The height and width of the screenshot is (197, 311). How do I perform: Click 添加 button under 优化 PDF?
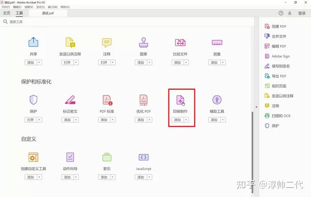point(141,120)
